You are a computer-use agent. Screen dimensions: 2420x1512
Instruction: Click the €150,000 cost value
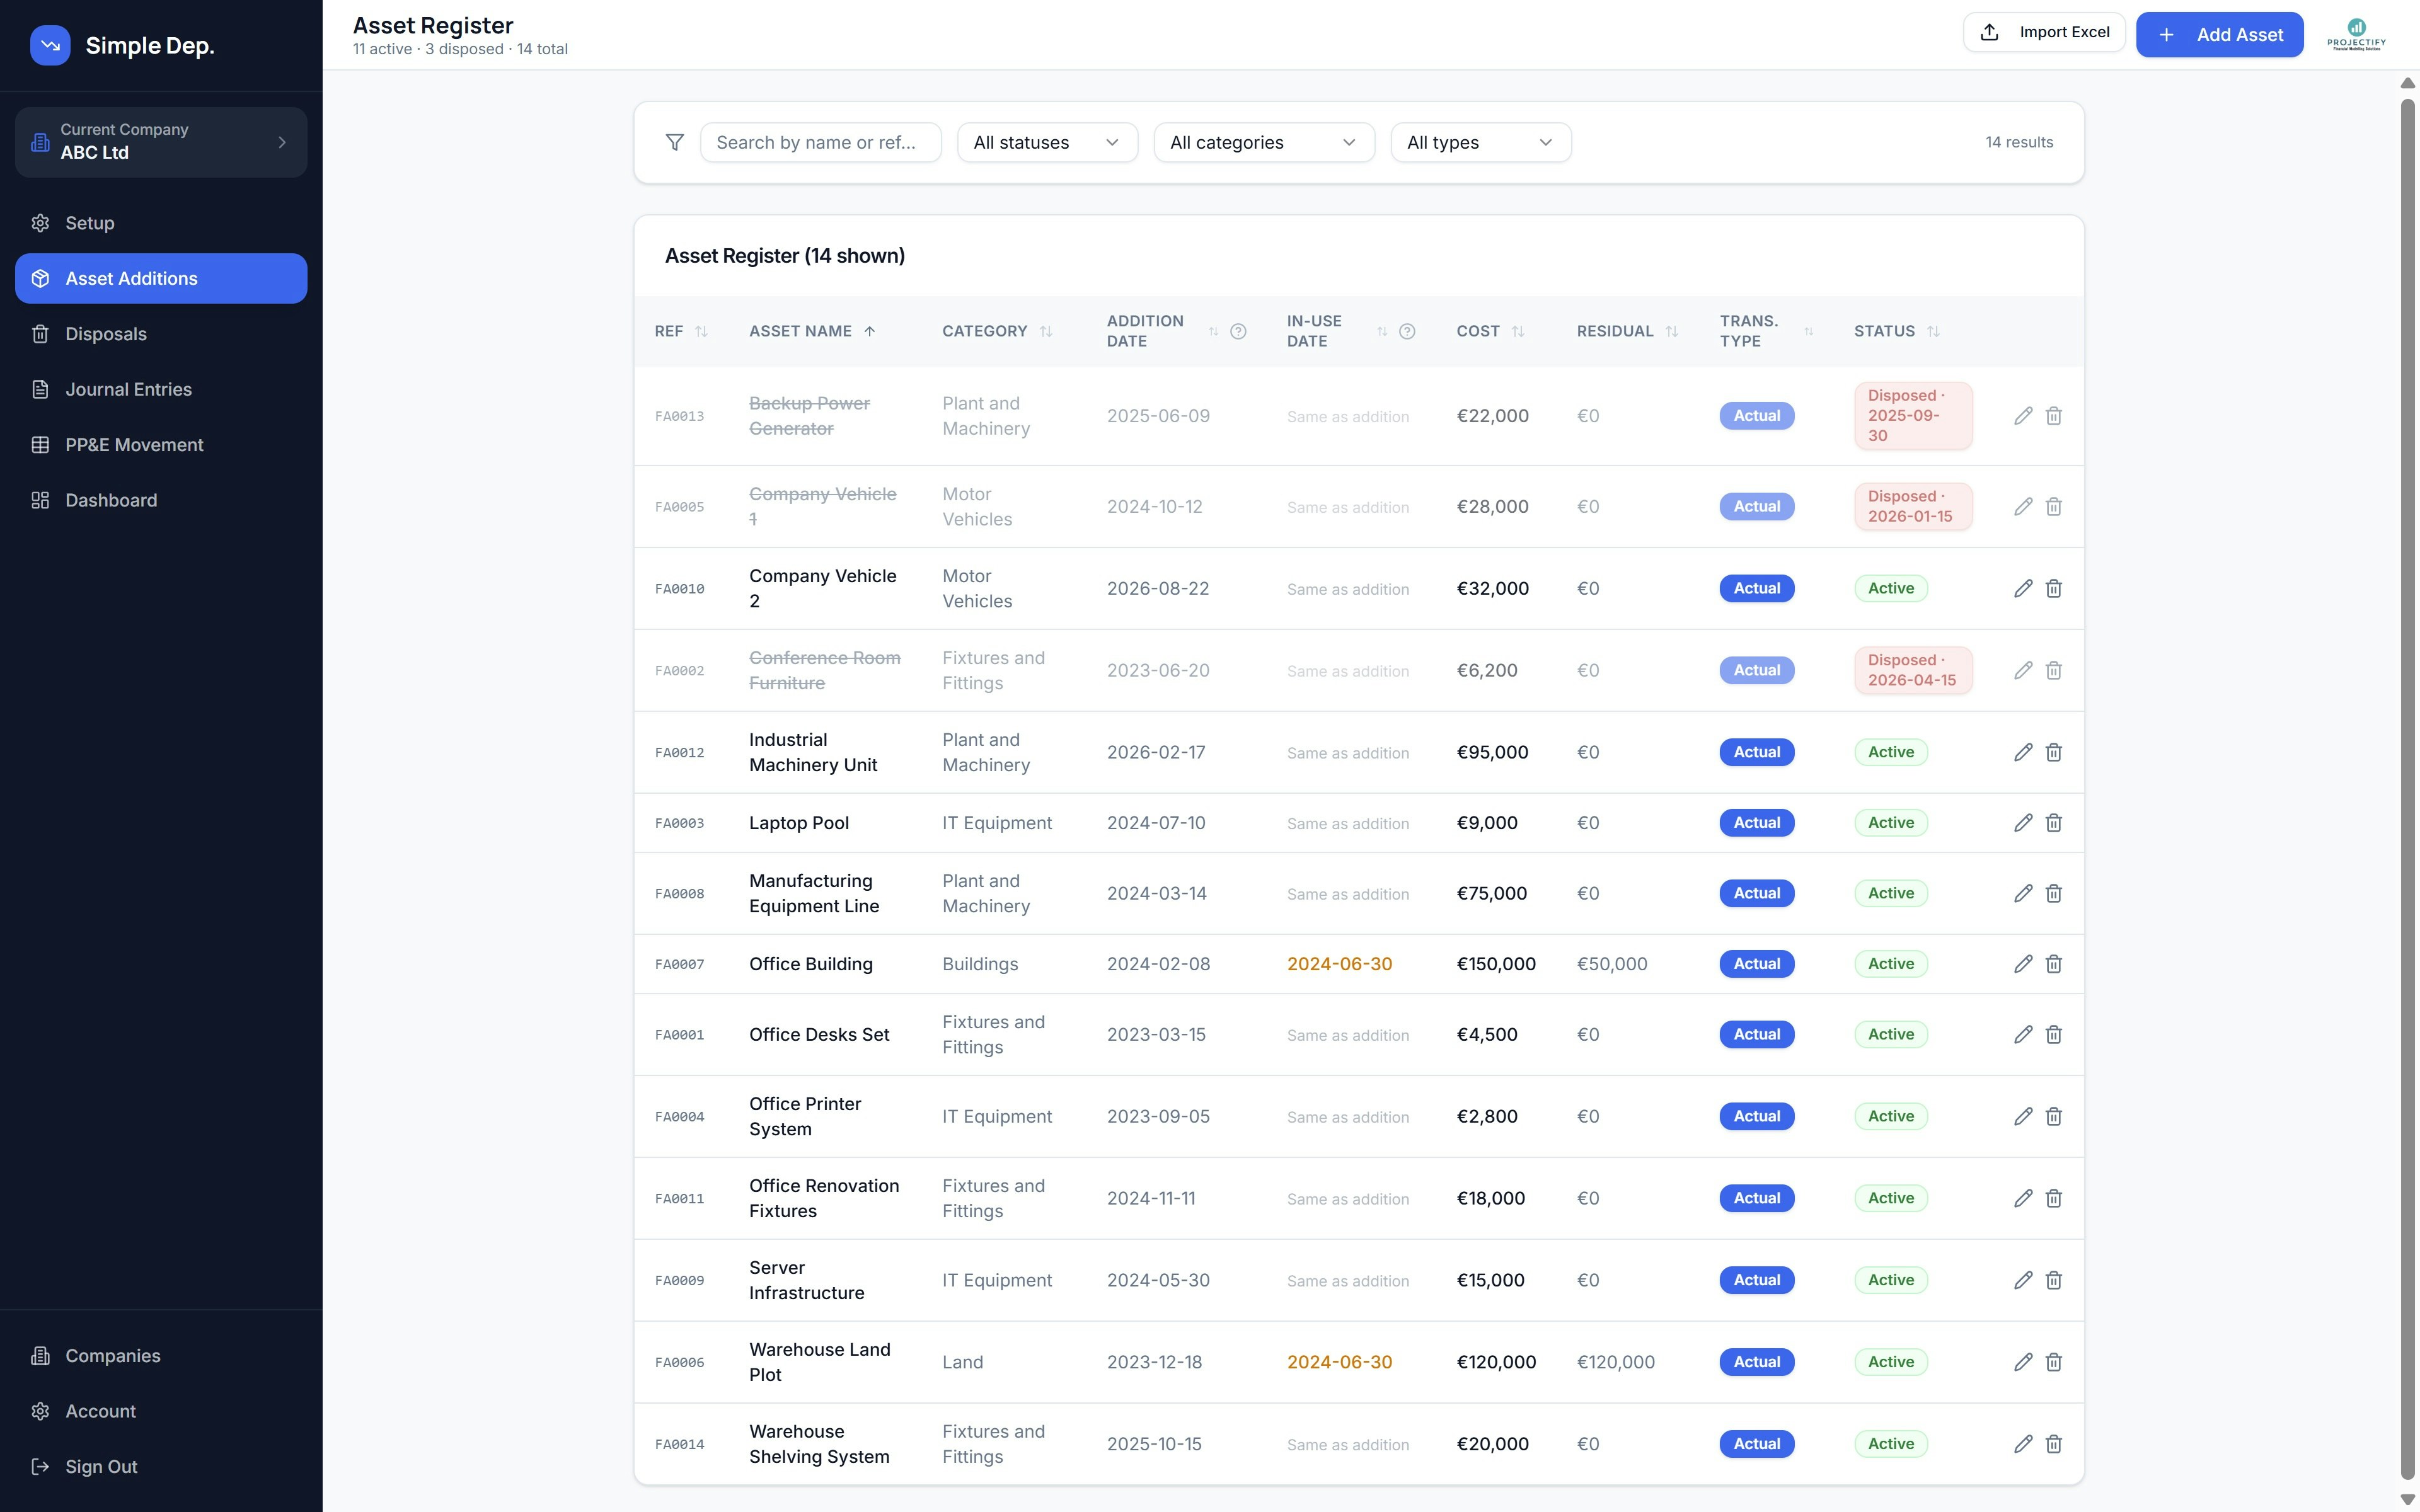point(1496,964)
